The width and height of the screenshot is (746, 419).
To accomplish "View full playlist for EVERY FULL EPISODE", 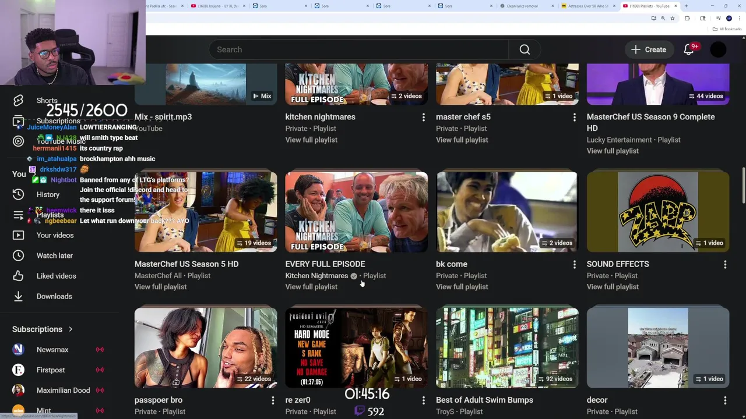I will pos(311,287).
